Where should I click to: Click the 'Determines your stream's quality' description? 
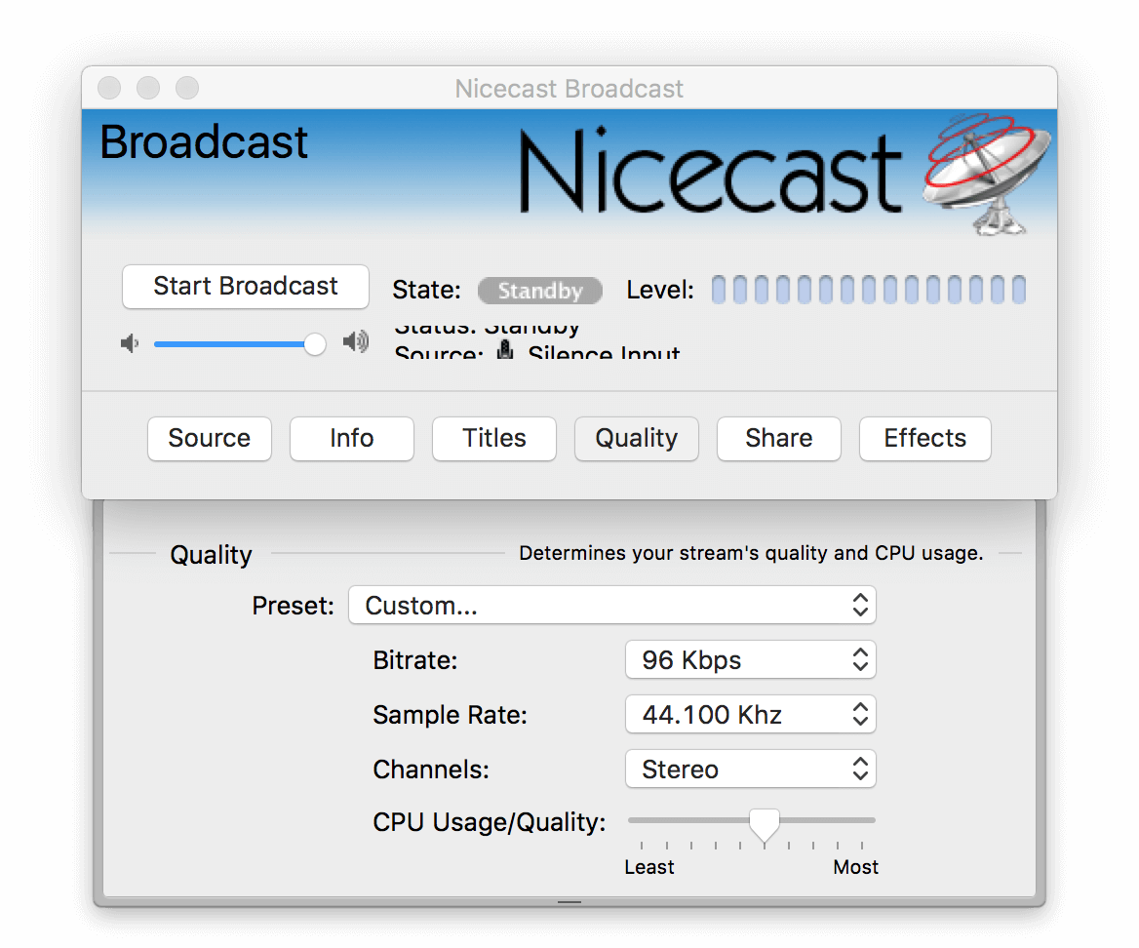click(751, 553)
